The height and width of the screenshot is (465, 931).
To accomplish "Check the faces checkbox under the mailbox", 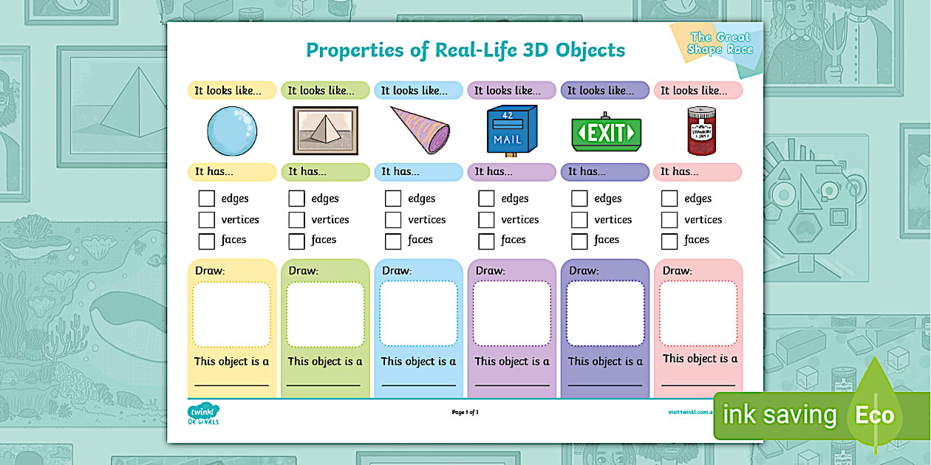I will (486, 241).
